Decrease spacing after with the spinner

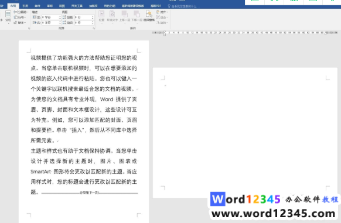[93, 23]
